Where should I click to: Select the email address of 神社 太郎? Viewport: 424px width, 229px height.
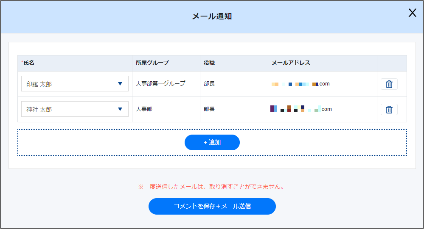point(301,109)
